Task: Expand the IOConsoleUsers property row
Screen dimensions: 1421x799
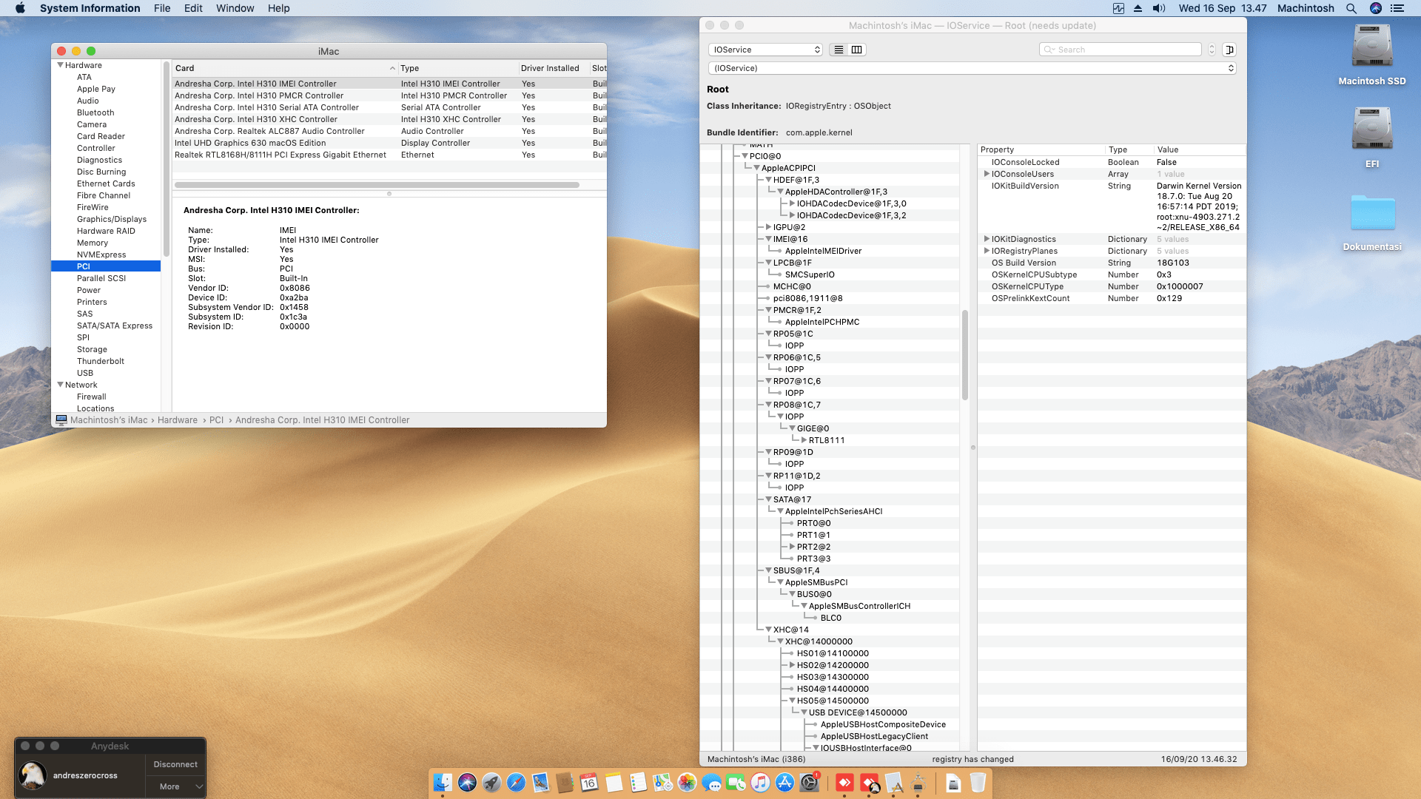Action: pyautogui.click(x=987, y=174)
